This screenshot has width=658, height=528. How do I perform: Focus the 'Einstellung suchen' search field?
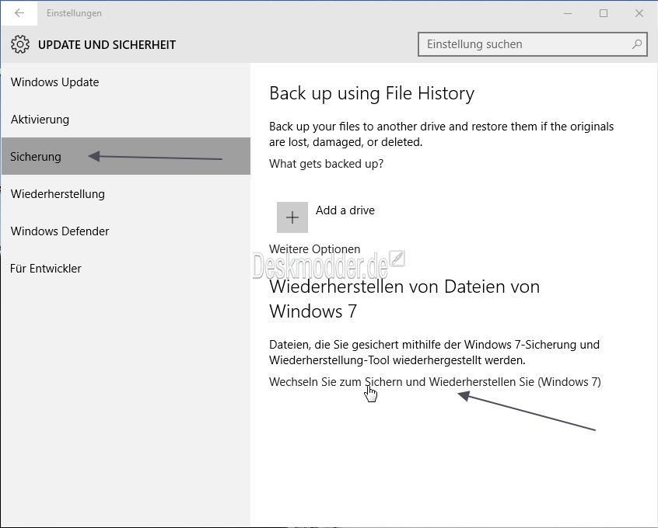[x=525, y=44]
